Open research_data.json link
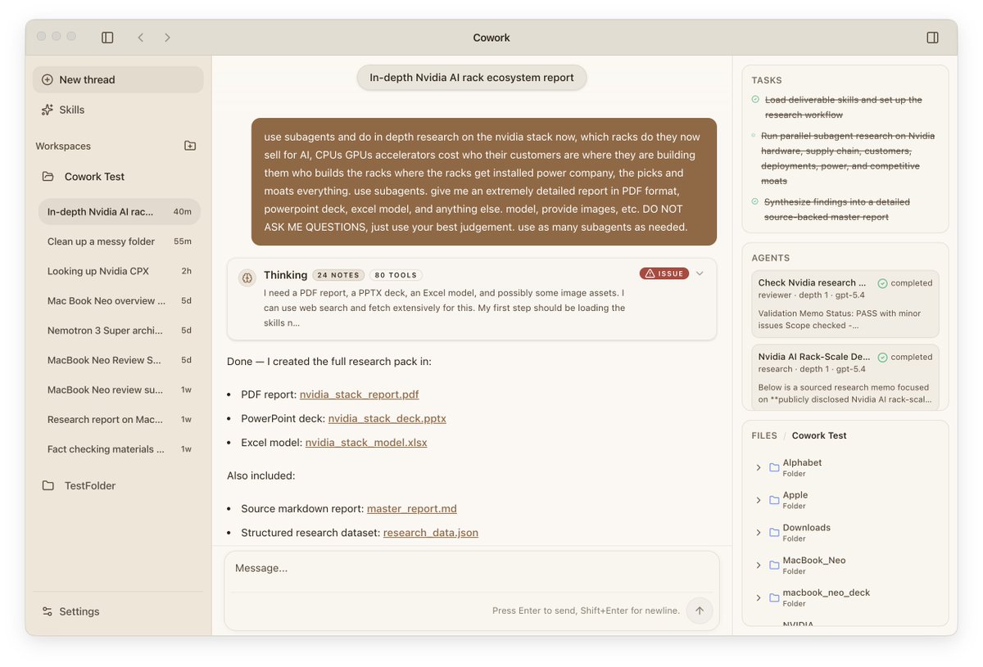 (x=431, y=532)
